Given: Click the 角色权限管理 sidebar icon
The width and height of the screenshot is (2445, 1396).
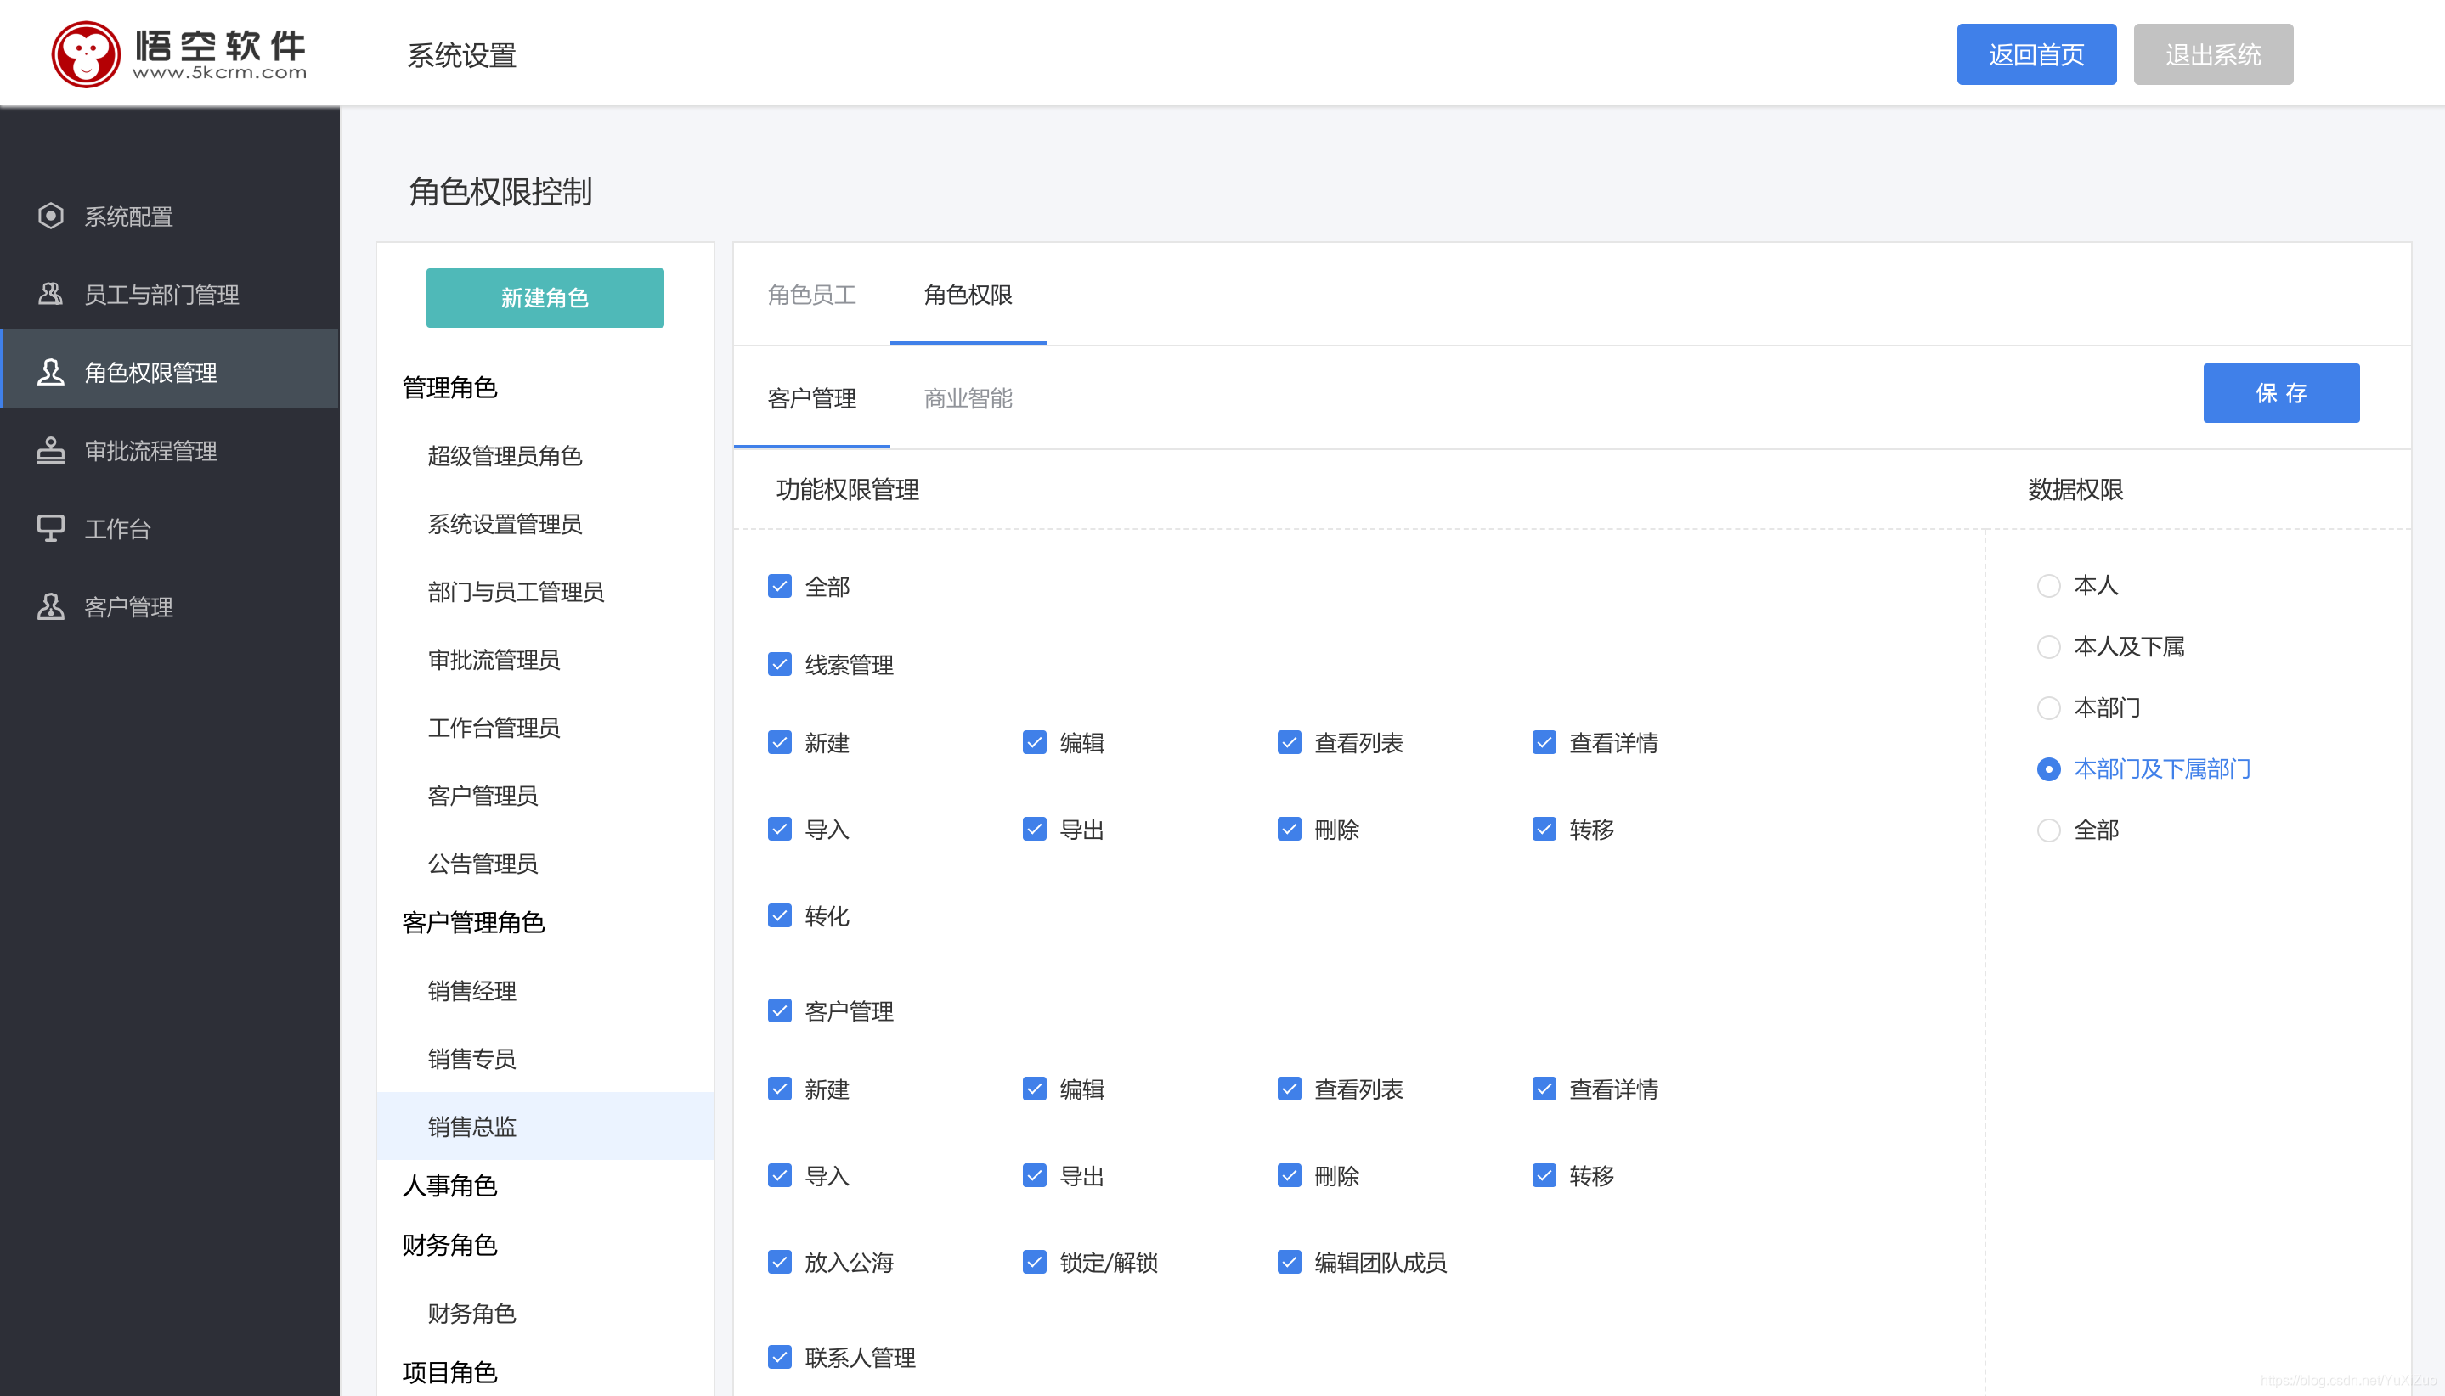Looking at the screenshot, I should [x=51, y=371].
